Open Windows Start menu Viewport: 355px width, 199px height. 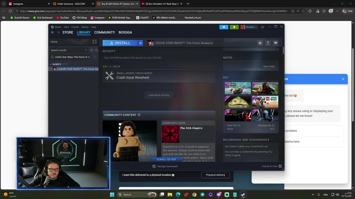point(112,195)
